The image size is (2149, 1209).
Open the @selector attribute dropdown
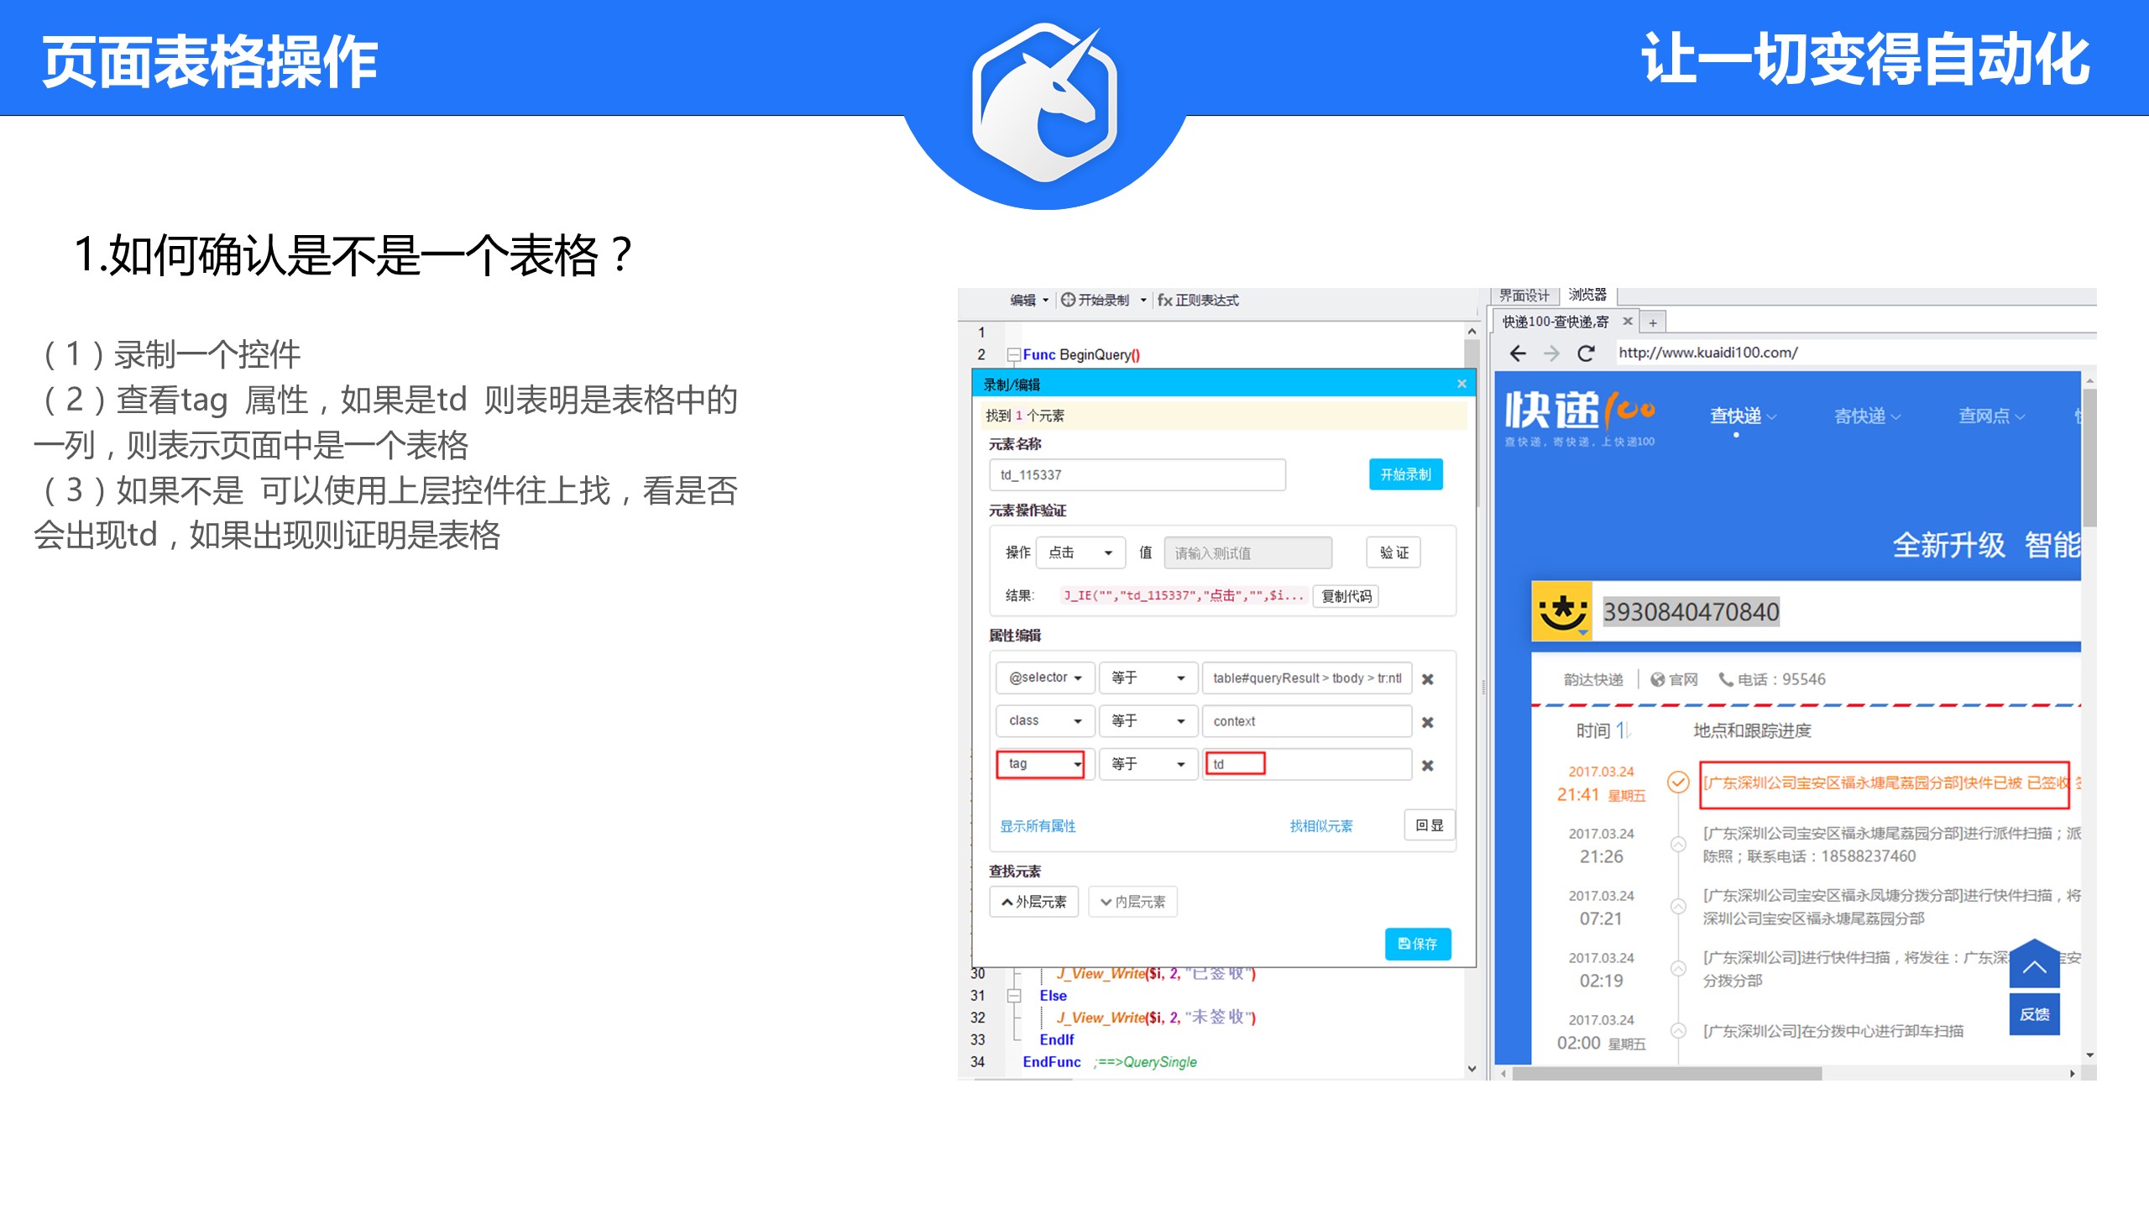click(1045, 678)
